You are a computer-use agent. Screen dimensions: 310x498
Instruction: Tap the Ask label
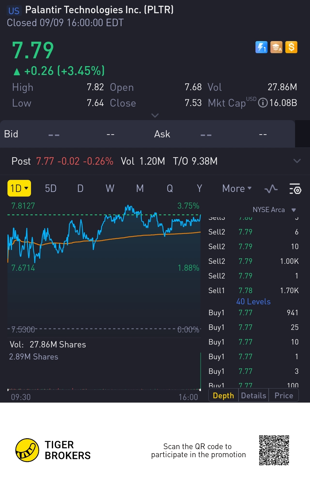[162, 134]
